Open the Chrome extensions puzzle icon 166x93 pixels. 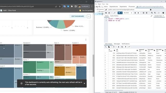[72, 6]
